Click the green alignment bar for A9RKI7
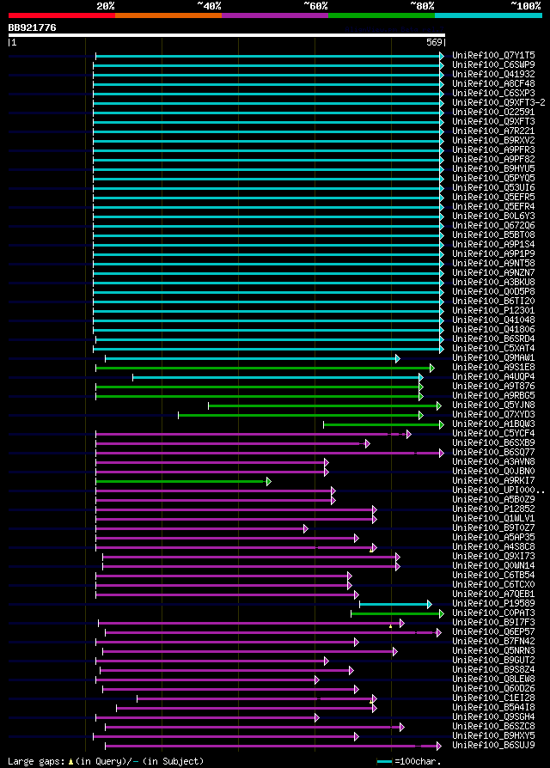 [183, 482]
